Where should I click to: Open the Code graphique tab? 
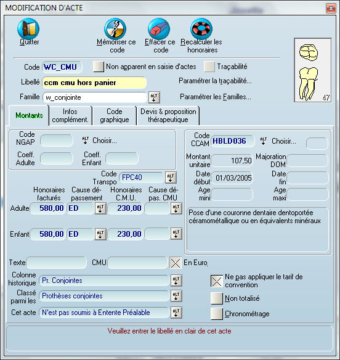click(x=114, y=115)
